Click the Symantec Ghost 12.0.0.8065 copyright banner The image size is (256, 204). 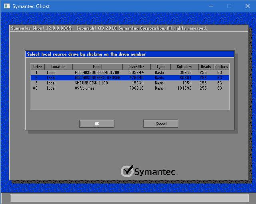[109, 28]
